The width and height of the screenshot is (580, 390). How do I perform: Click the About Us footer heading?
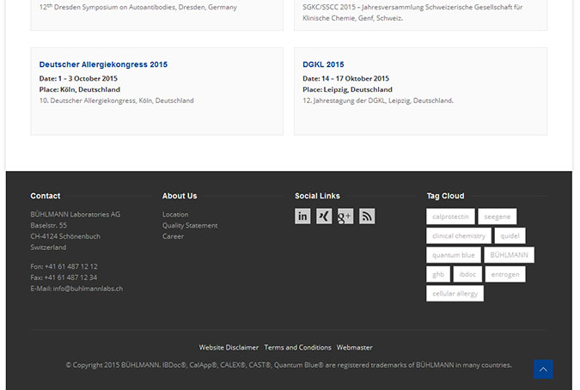[x=180, y=196]
